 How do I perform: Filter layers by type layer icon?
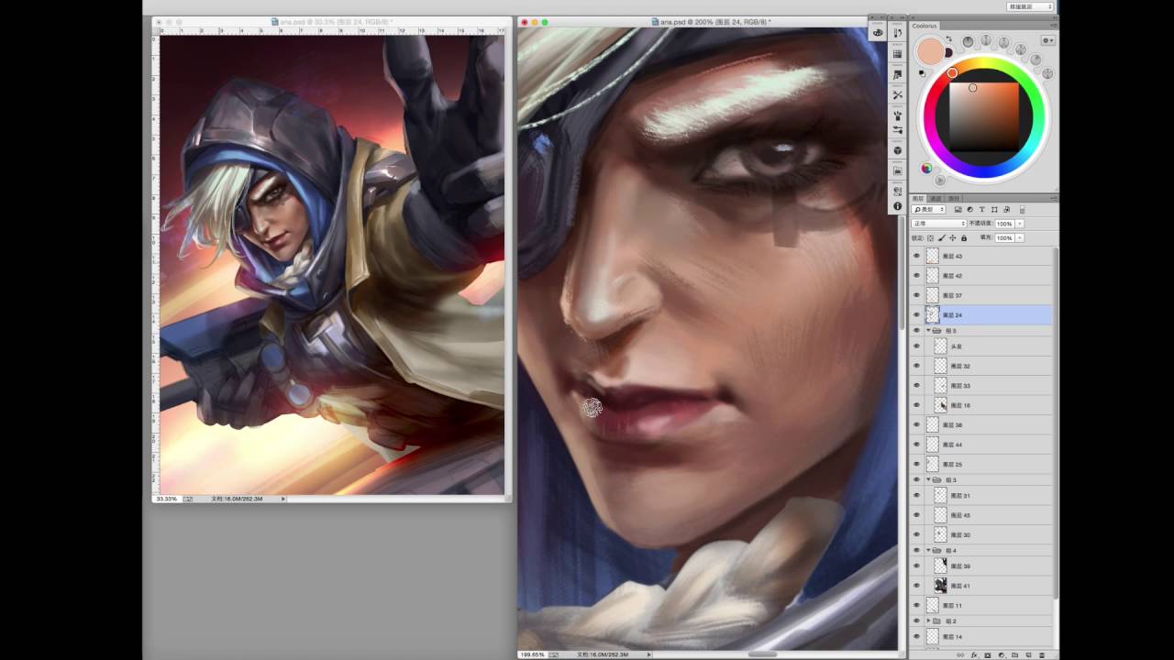(981, 209)
